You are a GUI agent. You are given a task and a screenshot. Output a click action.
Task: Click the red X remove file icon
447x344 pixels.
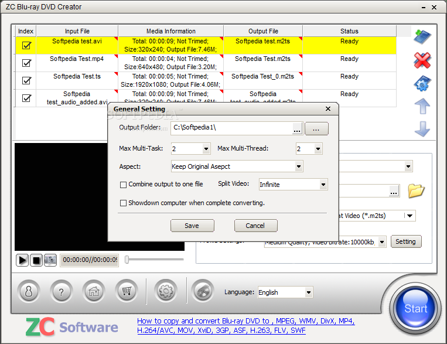[x=422, y=60]
